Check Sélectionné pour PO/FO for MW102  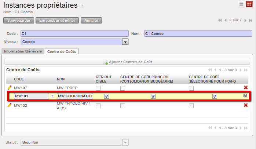pyautogui.click(x=191, y=106)
